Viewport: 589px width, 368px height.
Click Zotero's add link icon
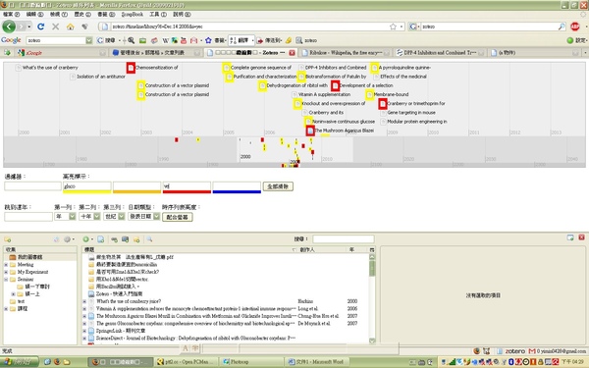114,239
